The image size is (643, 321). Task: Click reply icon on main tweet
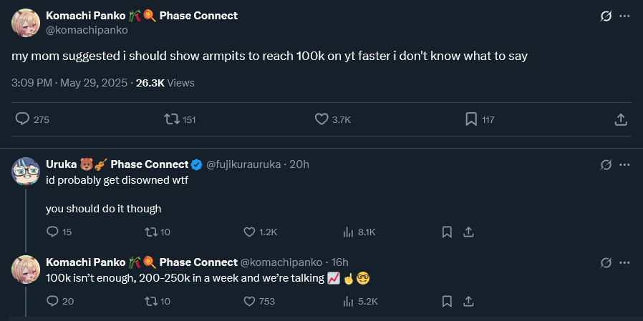click(x=22, y=119)
